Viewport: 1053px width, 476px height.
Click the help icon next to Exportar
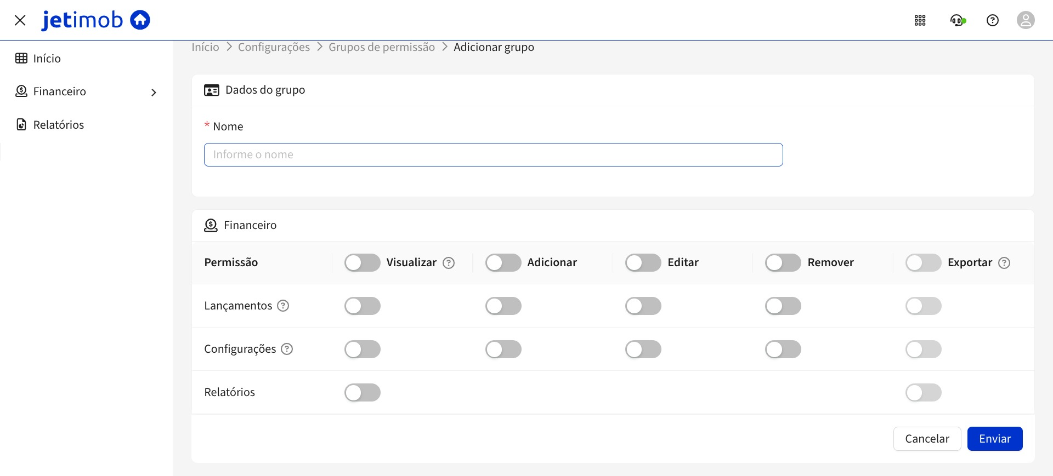point(1004,263)
